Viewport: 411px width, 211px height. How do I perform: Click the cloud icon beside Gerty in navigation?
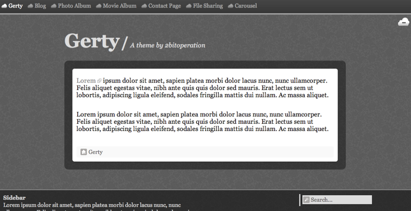(5, 6)
